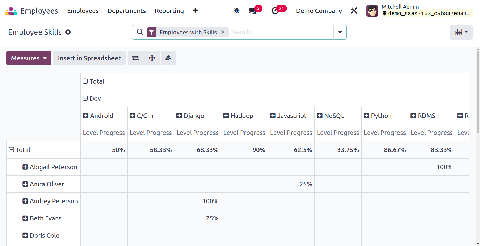Click Beth Evans Django 25% cell
This screenshot has width=480, height=246.
(x=197, y=218)
